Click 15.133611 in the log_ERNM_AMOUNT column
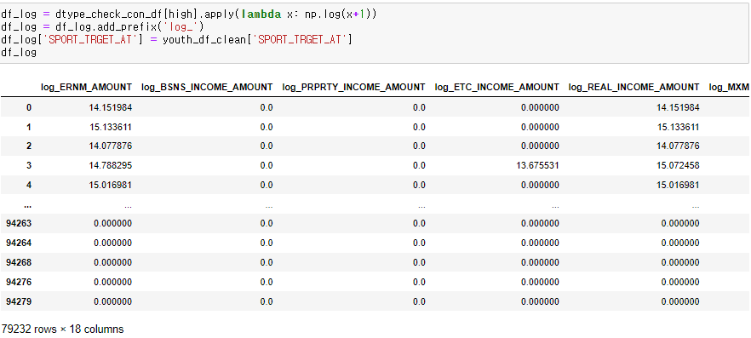The width and height of the screenshot is (751, 338). [110, 127]
